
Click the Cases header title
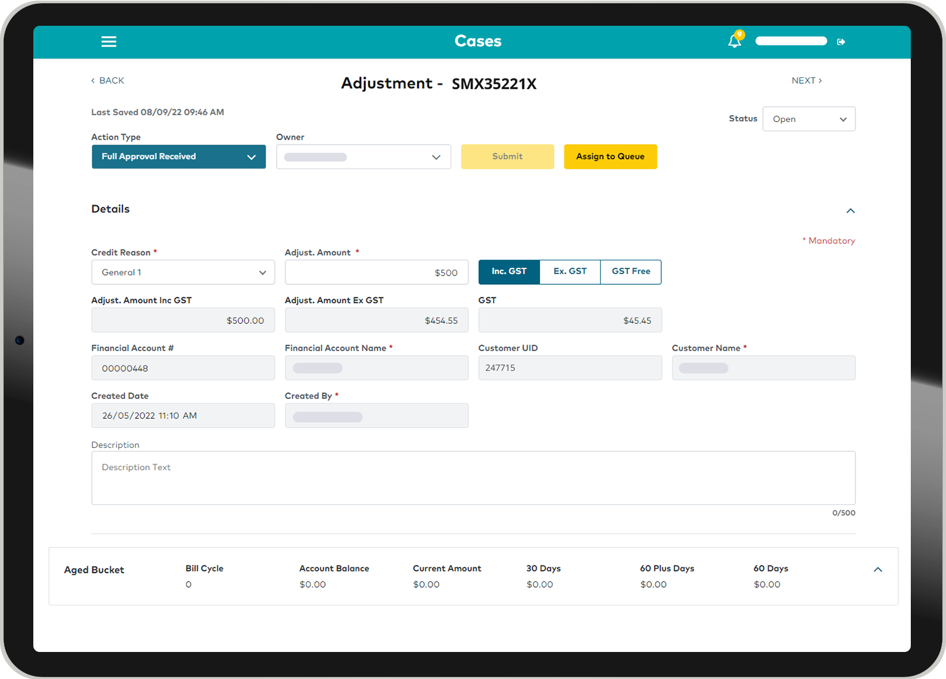[x=478, y=41]
